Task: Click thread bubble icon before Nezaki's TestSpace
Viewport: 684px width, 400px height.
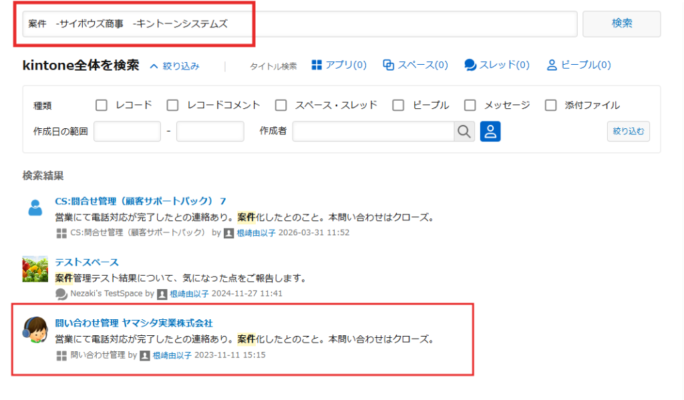Action: tap(61, 294)
